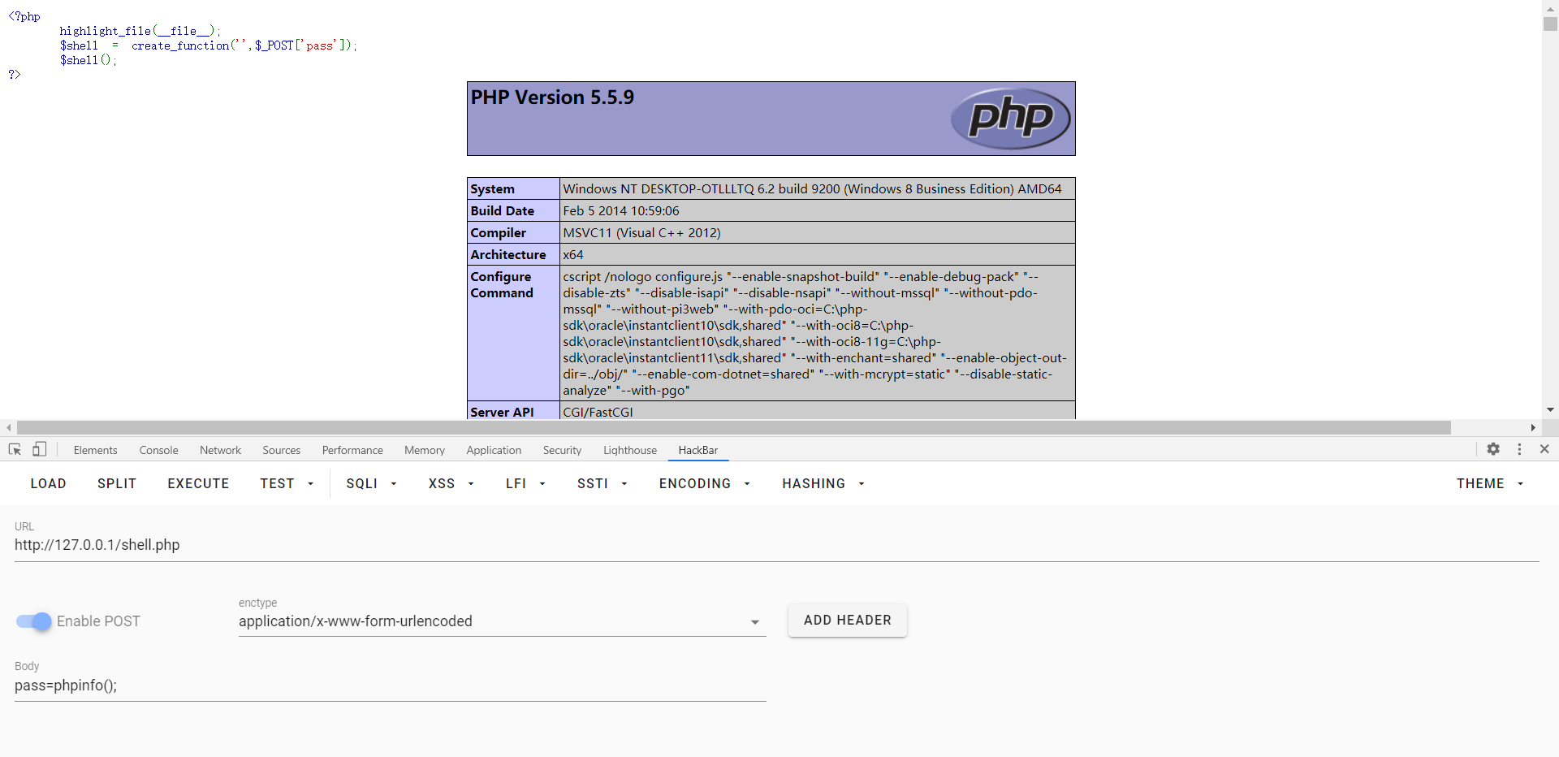Click the 'MSVC11 (Visual C++ 2012)' cell

point(641,233)
